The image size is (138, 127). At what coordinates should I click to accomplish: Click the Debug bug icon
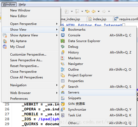click(63, 46)
